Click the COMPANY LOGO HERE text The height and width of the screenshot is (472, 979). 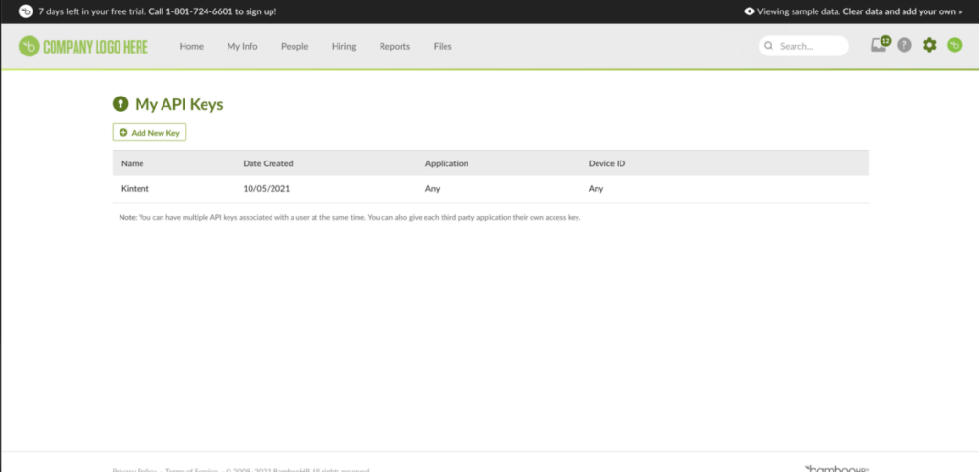click(x=96, y=47)
